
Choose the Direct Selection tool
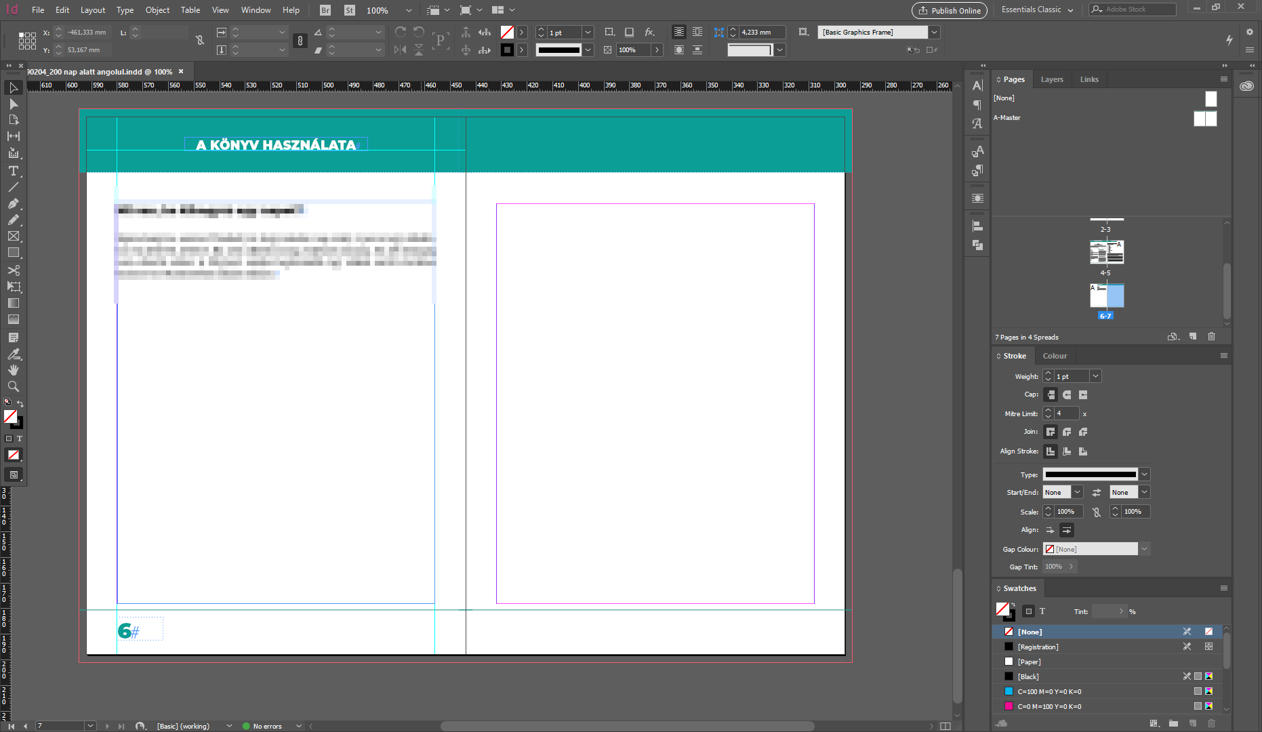(x=13, y=104)
